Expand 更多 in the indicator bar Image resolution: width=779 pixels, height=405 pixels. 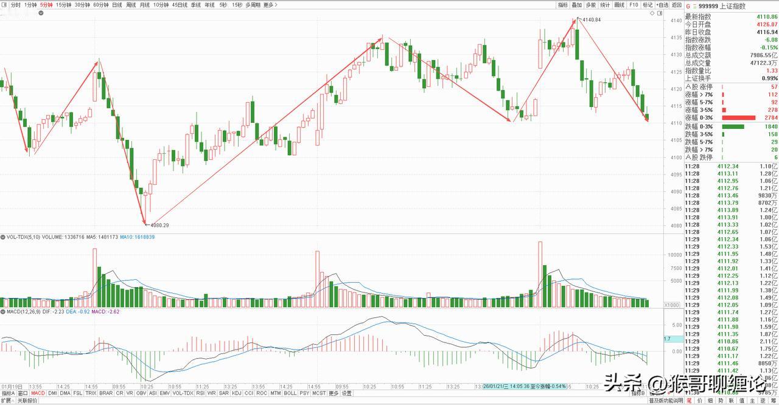tap(334, 393)
